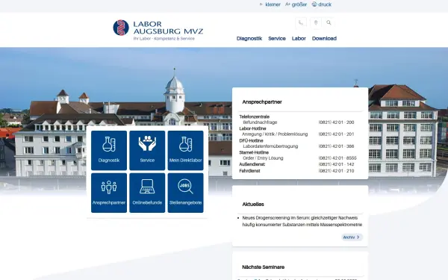Open the Labor menu

point(299,38)
